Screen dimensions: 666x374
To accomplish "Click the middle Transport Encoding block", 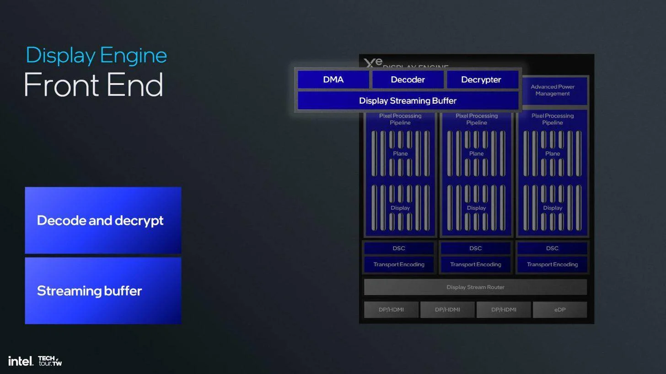I will (475, 264).
